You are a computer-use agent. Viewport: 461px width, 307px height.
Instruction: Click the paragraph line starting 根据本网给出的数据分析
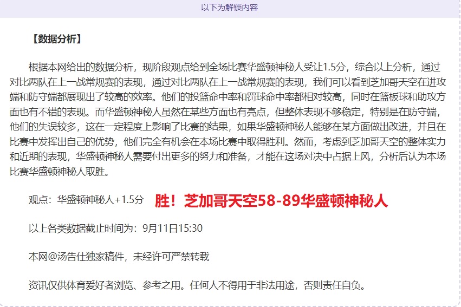pos(235,67)
